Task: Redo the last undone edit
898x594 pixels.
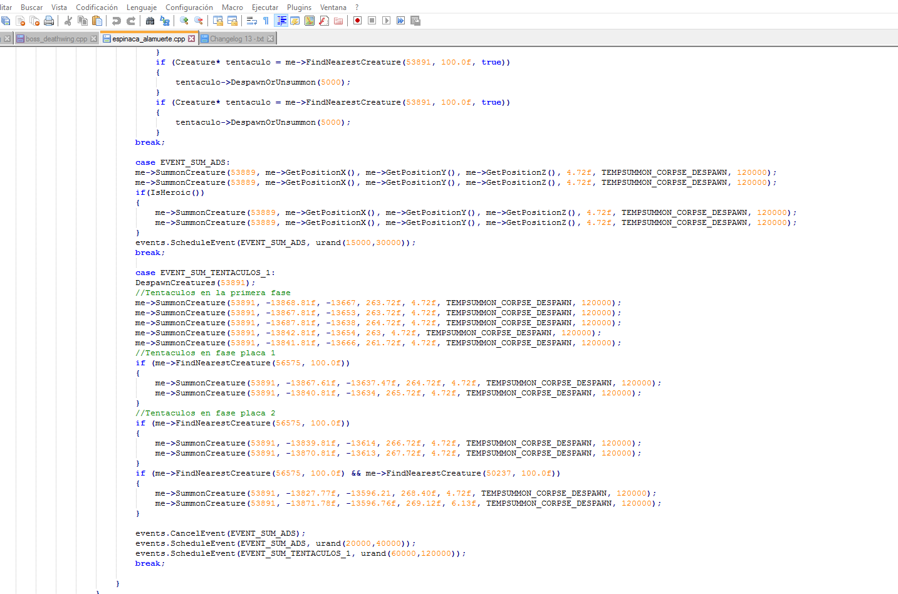Action: [x=131, y=21]
